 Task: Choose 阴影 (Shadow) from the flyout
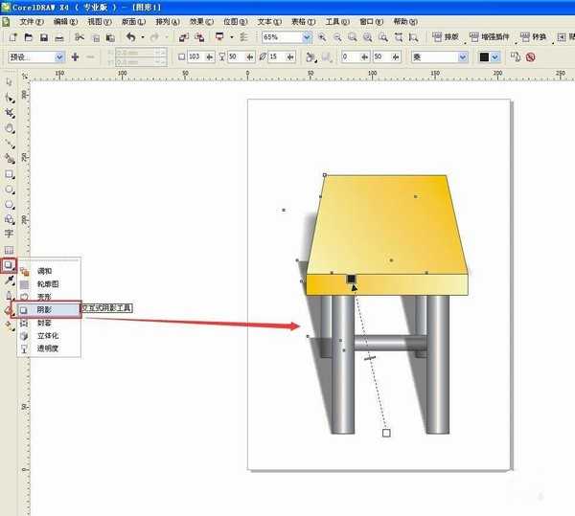point(46,310)
